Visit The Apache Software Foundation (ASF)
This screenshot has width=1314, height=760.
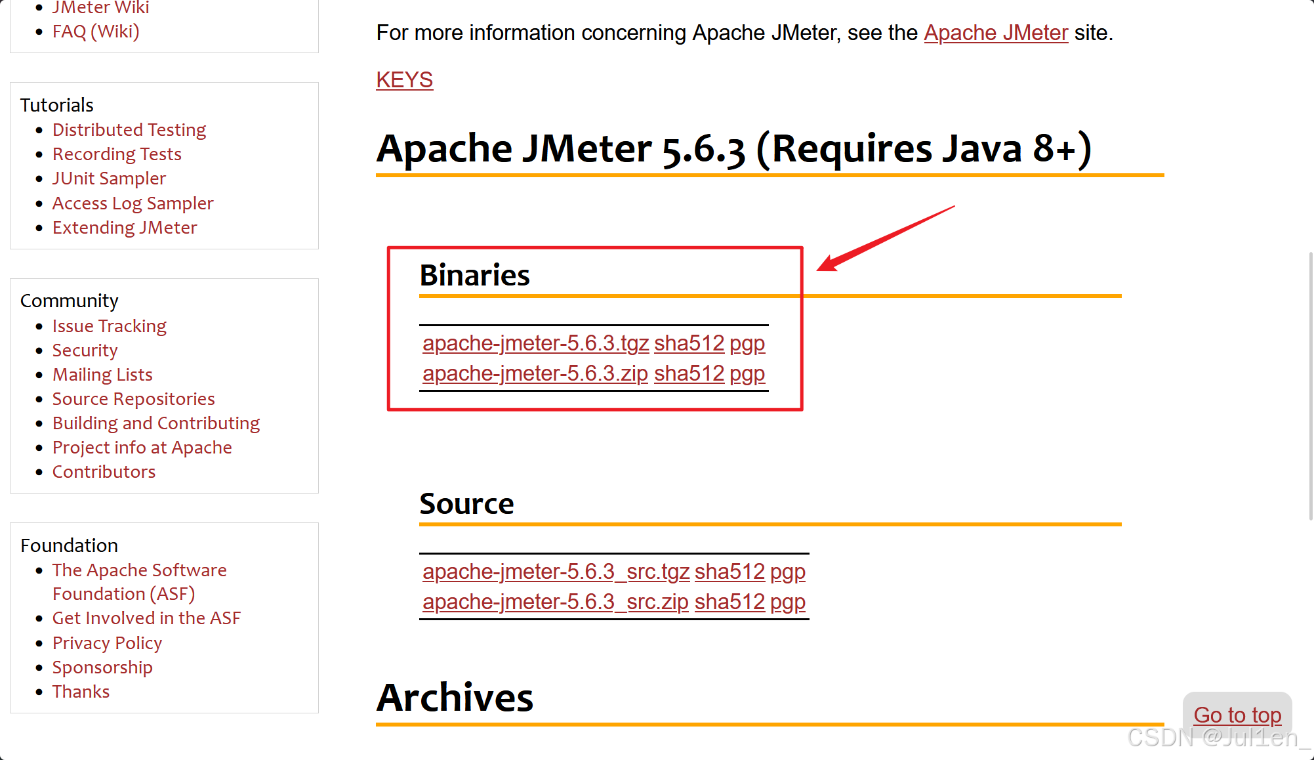click(x=139, y=570)
